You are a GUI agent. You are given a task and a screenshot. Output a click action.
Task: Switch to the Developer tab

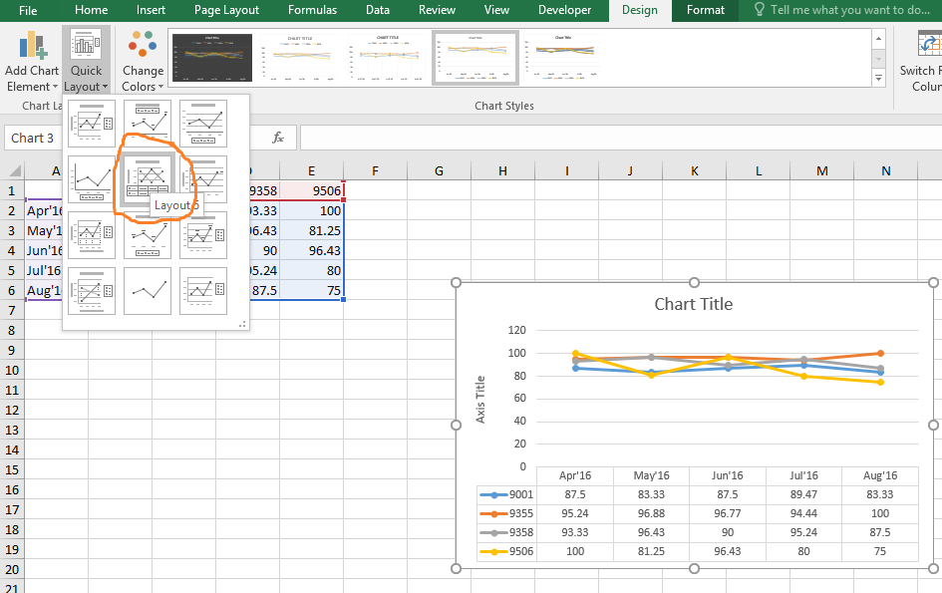coord(565,10)
